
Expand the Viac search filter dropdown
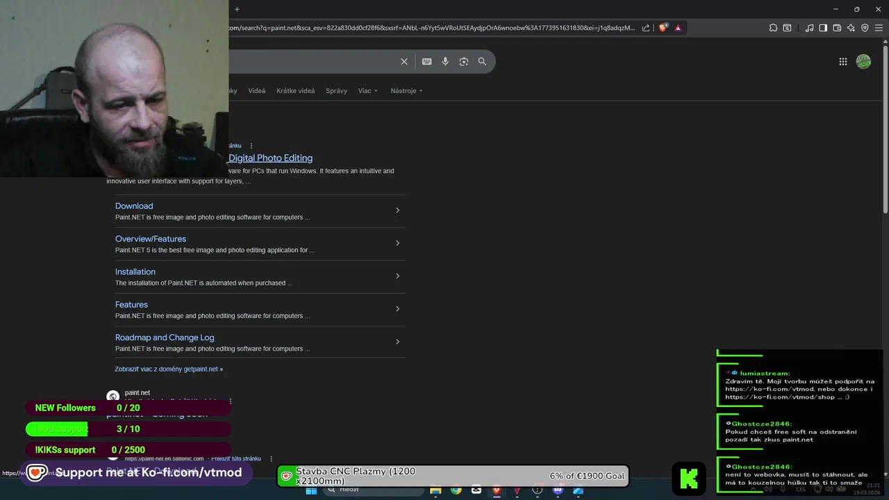tap(368, 91)
